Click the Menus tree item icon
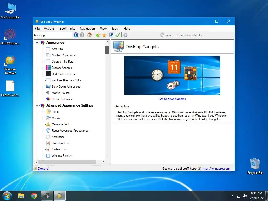 coord(48,118)
